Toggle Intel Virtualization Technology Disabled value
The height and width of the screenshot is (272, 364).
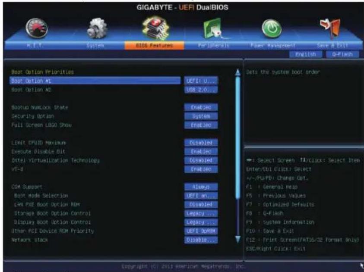pos(201,160)
